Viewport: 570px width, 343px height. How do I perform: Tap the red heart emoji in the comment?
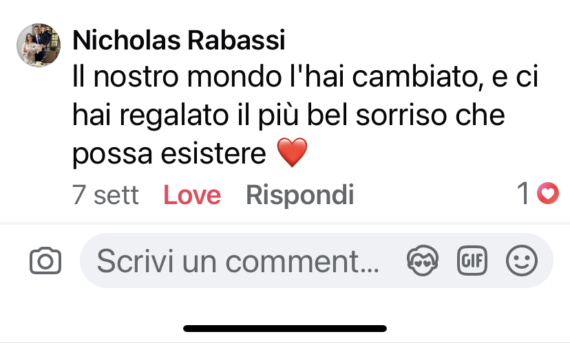pos(292,153)
